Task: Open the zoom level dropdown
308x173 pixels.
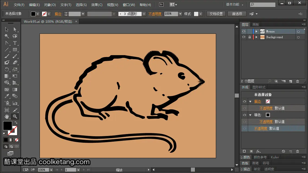Action: coord(51,170)
